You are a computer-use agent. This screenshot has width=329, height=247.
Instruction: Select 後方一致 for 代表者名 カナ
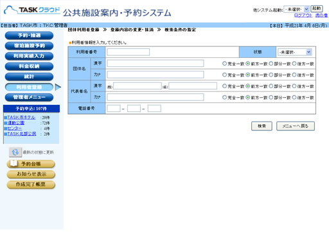(x=294, y=97)
